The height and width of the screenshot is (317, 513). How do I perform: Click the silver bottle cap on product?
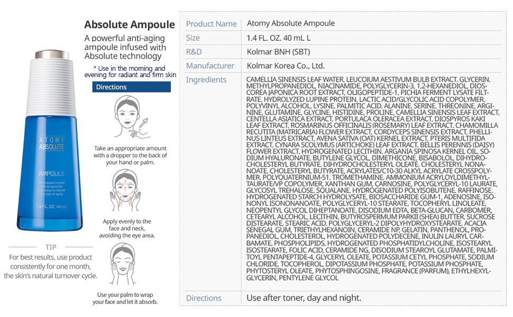pos(52,54)
